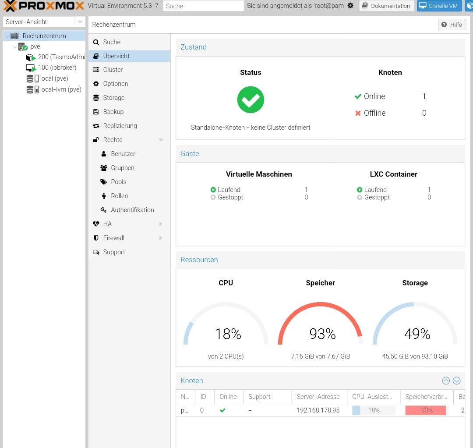Open the Cluster menu entry
Image resolution: width=473 pixels, height=448 pixels.
tap(129, 70)
